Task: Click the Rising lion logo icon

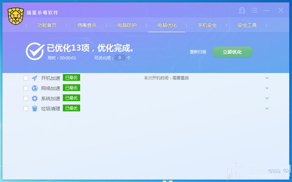Action: coord(15,15)
